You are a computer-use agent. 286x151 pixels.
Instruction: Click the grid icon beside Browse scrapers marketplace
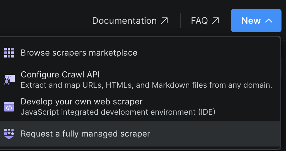(9, 53)
